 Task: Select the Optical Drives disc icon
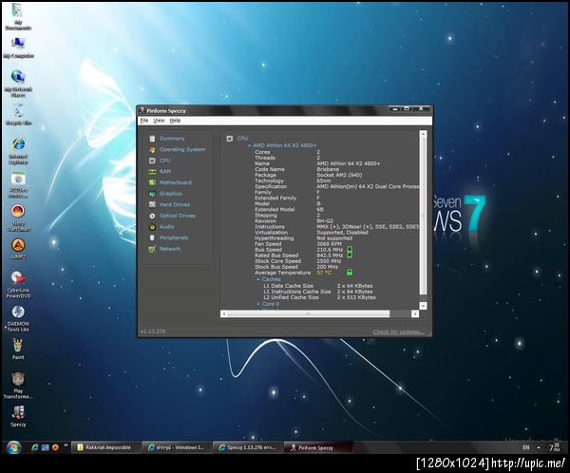152,216
